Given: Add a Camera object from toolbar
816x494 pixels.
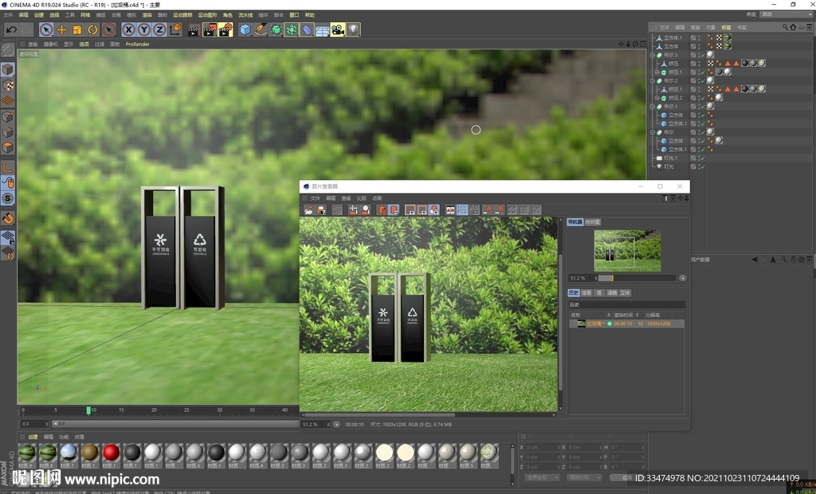Looking at the screenshot, I should pos(337,29).
